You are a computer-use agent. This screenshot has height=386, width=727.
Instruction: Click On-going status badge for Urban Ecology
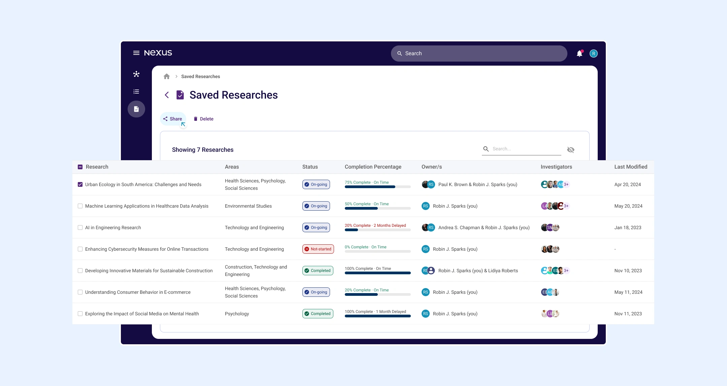coord(316,184)
